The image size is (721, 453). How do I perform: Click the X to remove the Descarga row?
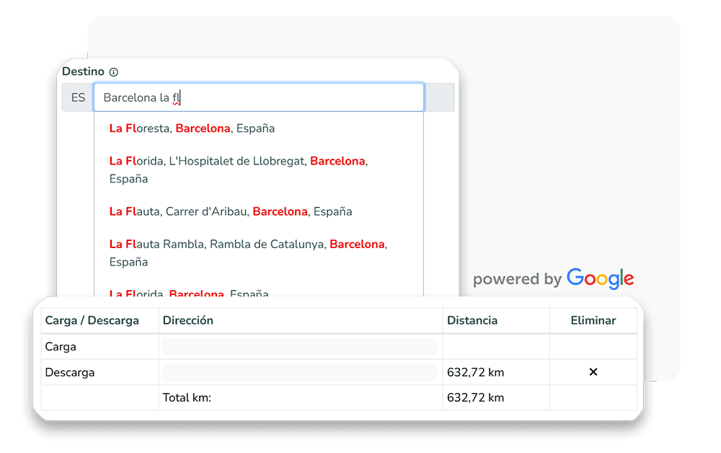(593, 371)
